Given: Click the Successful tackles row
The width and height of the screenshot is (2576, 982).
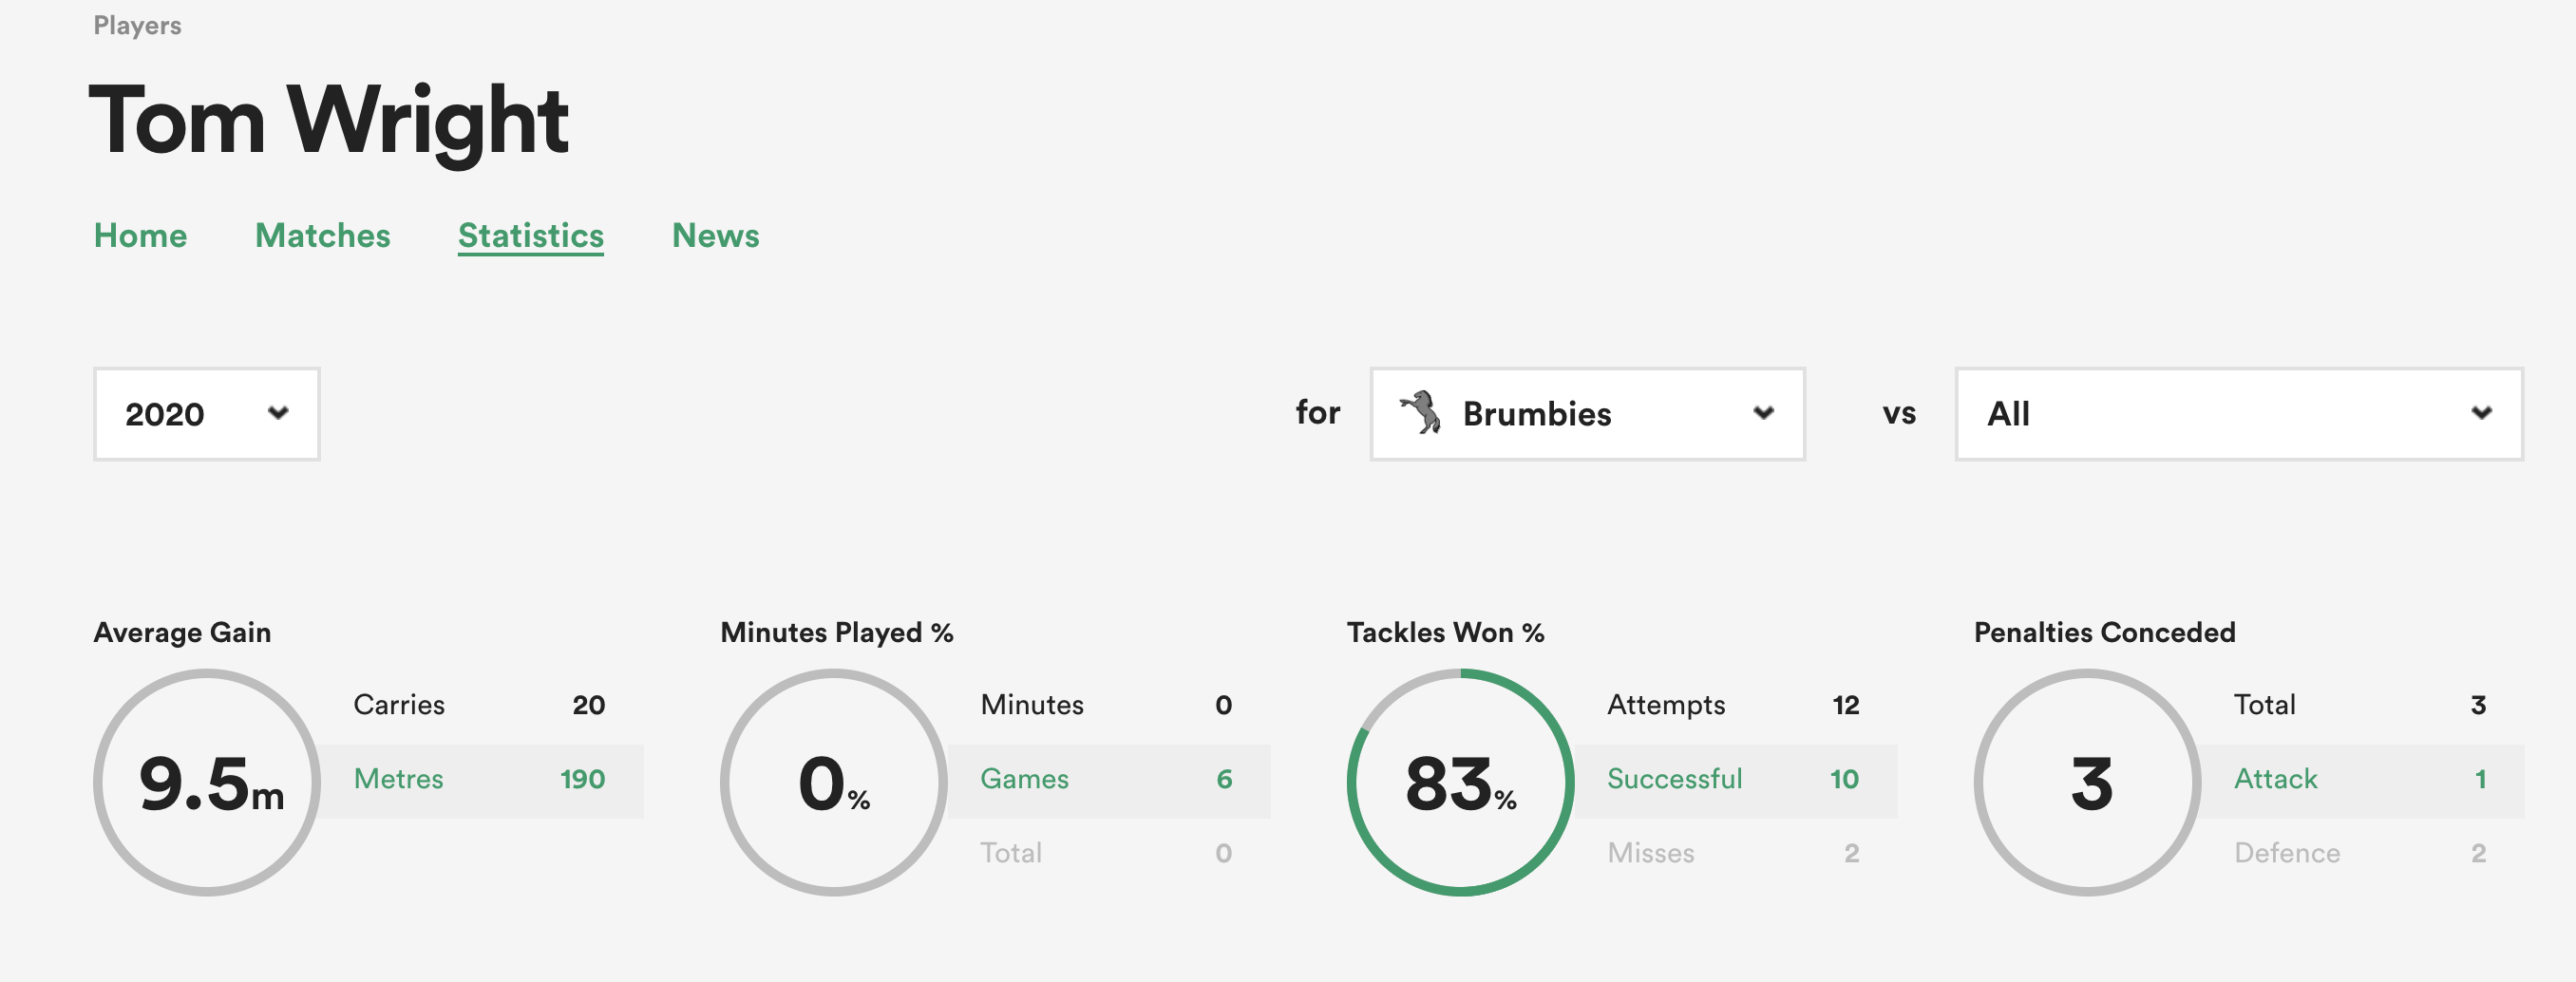Looking at the screenshot, I should coord(1733,780).
